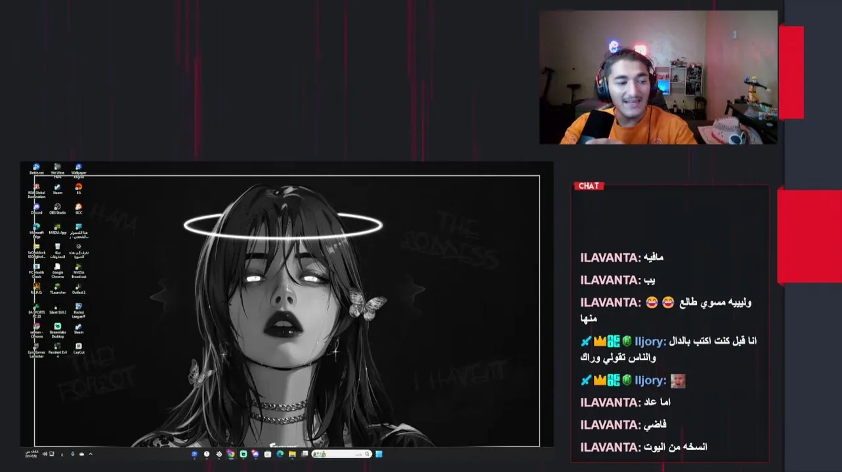Image resolution: width=842 pixels, height=472 pixels.
Task: Open the EA desktop shortcut
Action: click(79, 189)
